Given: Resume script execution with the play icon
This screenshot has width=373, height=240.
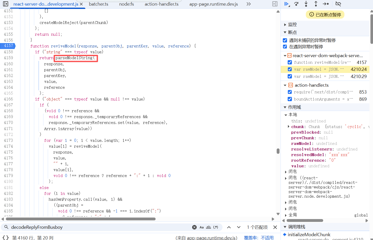Looking at the screenshot, I should coord(286,4).
